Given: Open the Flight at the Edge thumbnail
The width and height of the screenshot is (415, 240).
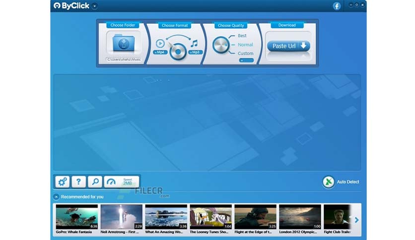Looking at the screenshot, I should pyautogui.click(x=256, y=217).
